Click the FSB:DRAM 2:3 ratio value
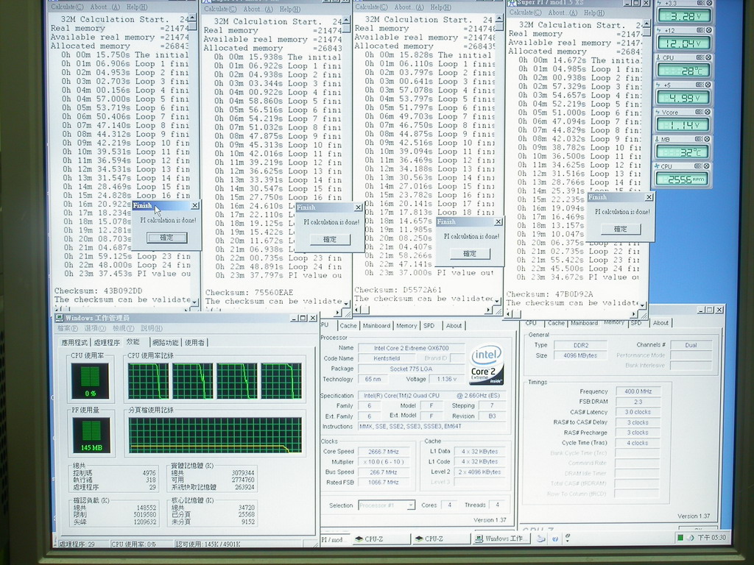The width and height of the screenshot is (754, 565). (x=638, y=402)
